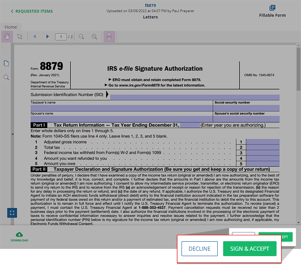The image size is (301, 267).
Task: Switch to the Home tab
Action: (x=11, y=27)
